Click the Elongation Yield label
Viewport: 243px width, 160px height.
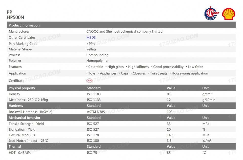click(x=22, y=129)
